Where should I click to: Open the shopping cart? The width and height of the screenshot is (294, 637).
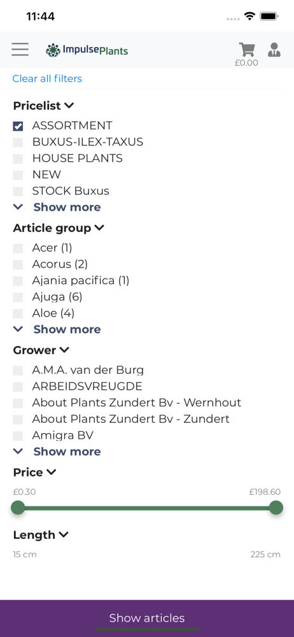click(246, 50)
